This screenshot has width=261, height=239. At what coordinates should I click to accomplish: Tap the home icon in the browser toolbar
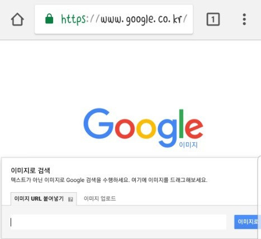point(17,20)
